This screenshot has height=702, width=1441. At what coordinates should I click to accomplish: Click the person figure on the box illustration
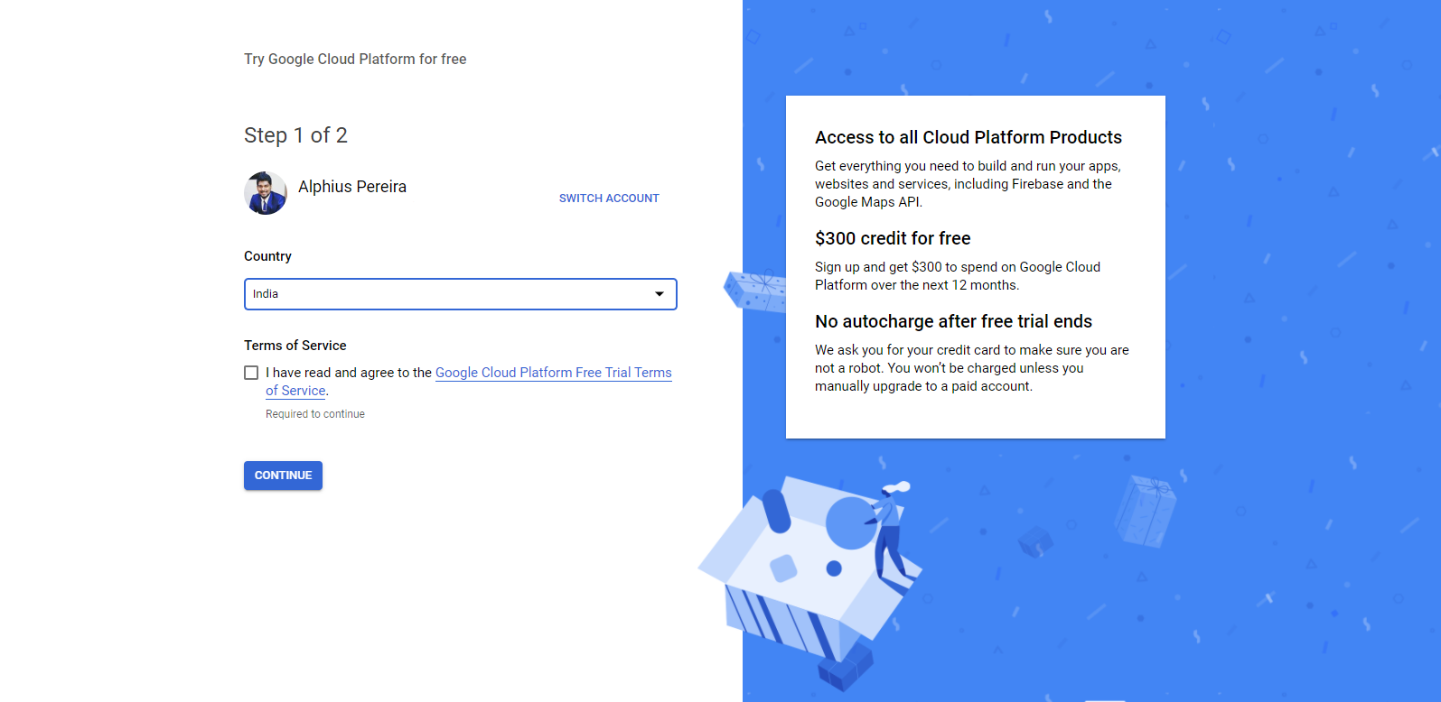tap(890, 534)
